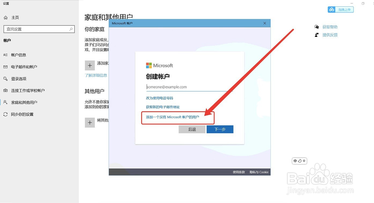This screenshot has width=374, height=203.
Task: Click the 后退 button
Action: pyautogui.click(x=192, y=129)
